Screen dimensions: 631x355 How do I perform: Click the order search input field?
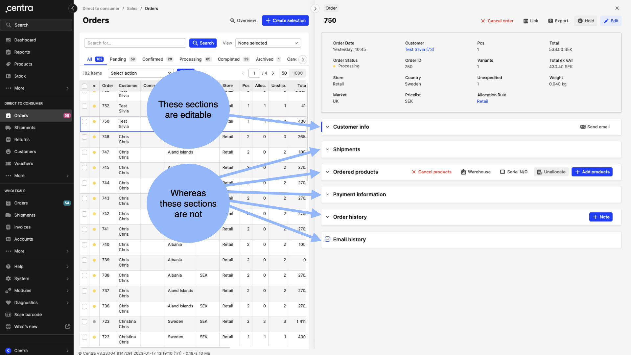pyautogui.click(x=135, y=43)
